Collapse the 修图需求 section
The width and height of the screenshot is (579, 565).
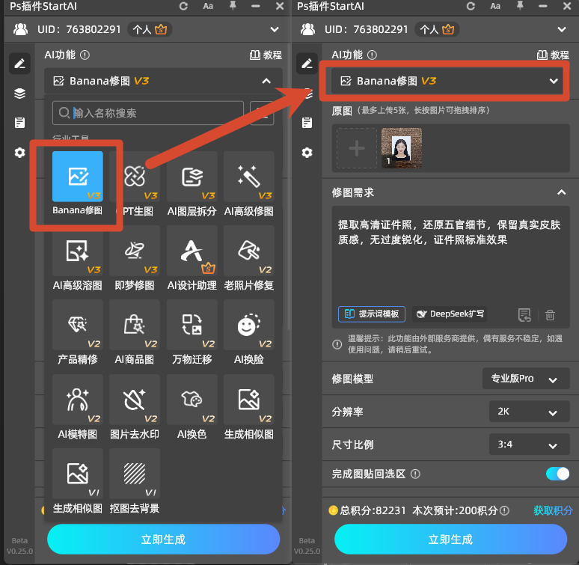[x=561, y=192]
